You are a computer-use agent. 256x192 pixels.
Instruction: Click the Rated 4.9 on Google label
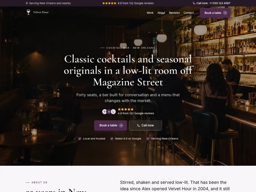(128, 139)
